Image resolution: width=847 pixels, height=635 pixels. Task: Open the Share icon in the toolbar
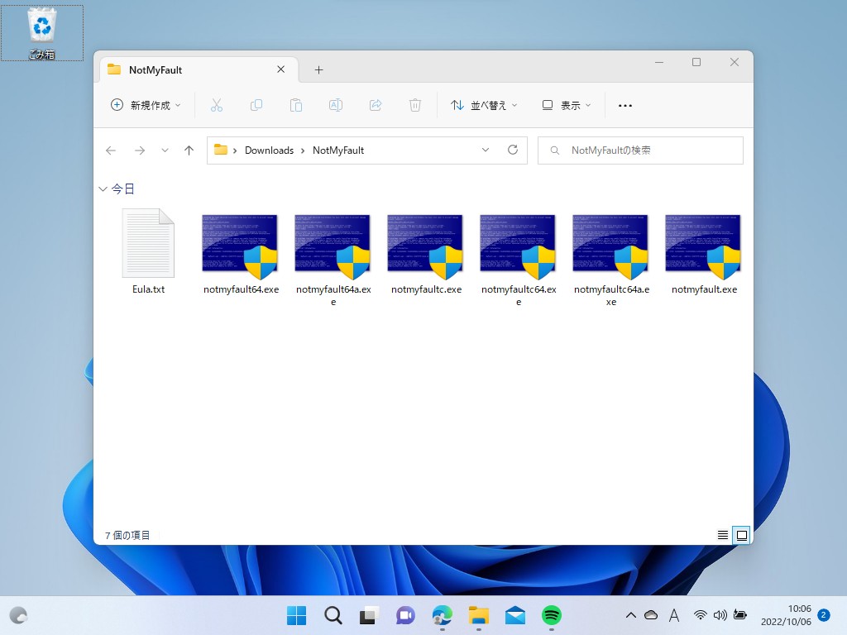[x=375, y=105]
